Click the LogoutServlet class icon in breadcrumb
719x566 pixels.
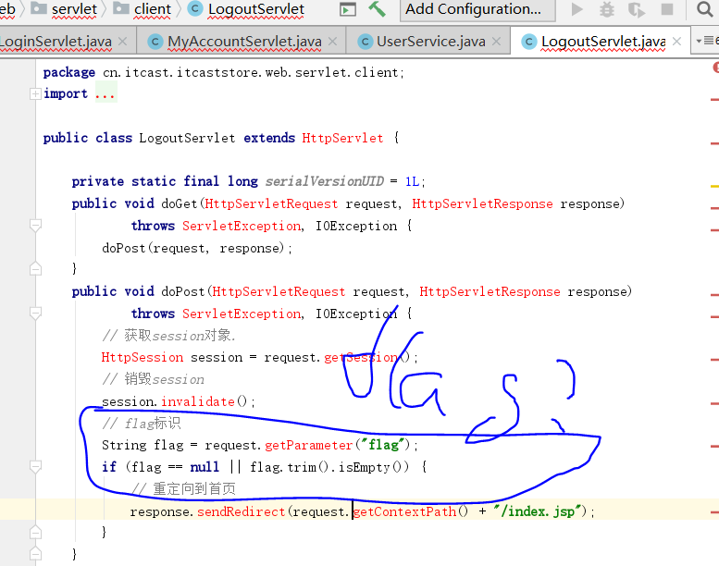195,8
